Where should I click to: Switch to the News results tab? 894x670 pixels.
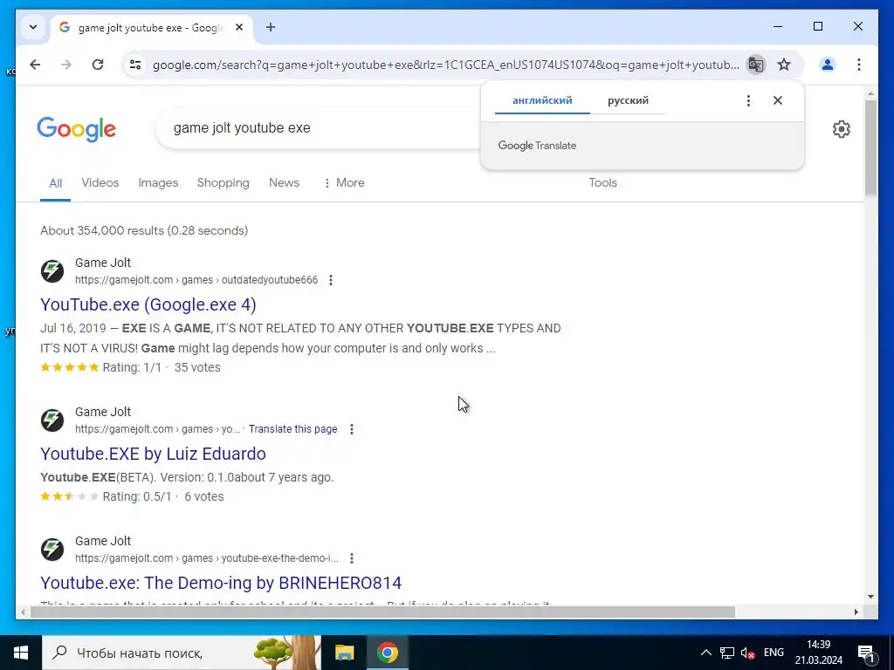click(284, 183)
